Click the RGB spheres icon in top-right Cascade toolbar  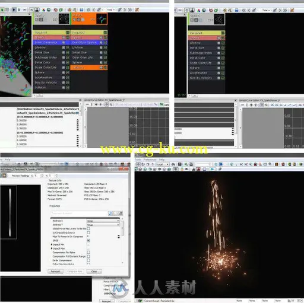tap(198, 10)
